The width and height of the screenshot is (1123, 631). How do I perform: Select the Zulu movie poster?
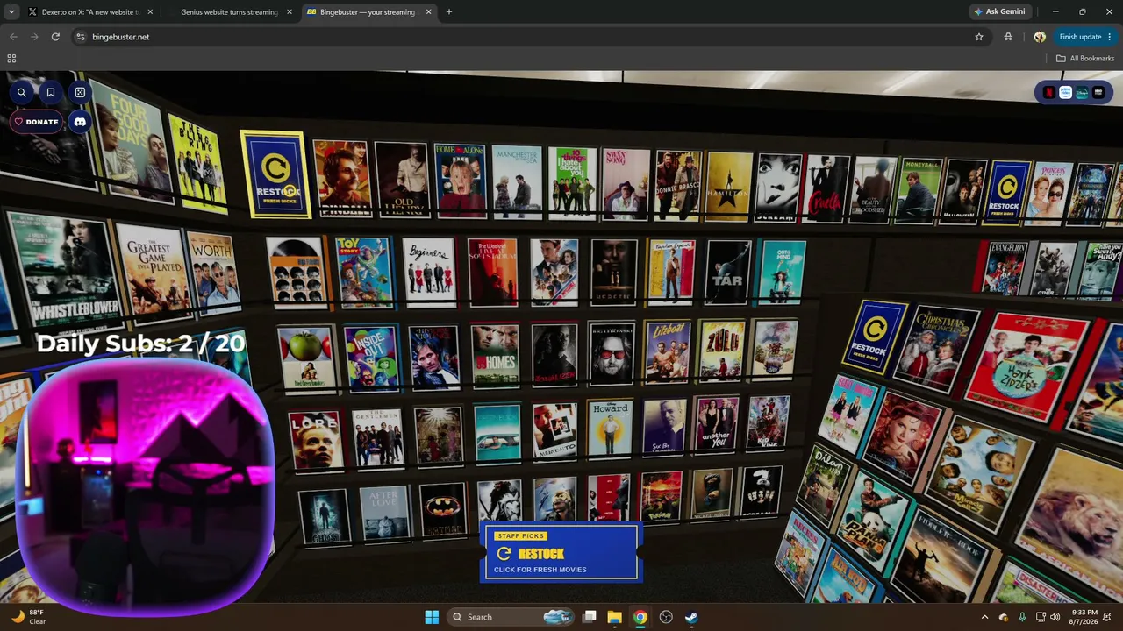click(x=721, y=351)
